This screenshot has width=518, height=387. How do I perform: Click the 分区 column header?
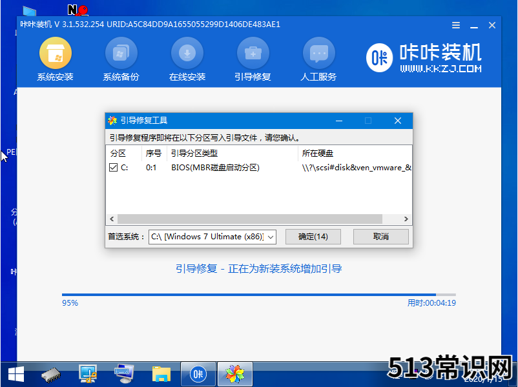point(123,154)
